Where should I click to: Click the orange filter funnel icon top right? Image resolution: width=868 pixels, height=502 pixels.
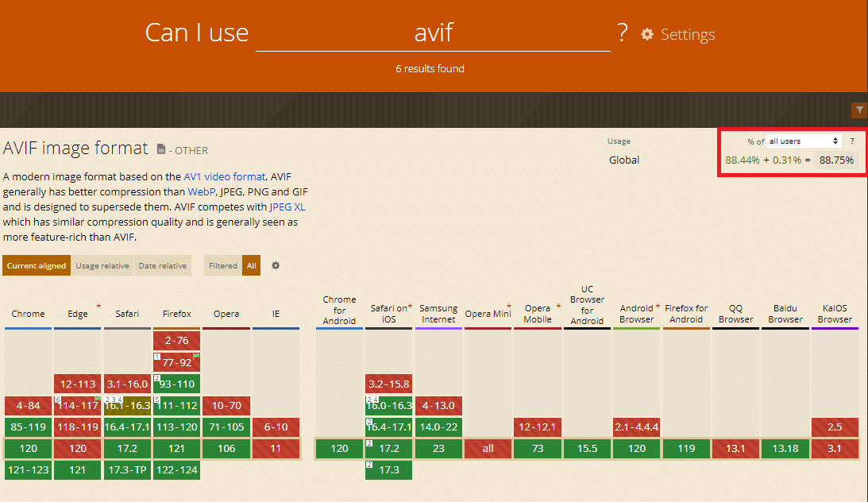858,110
